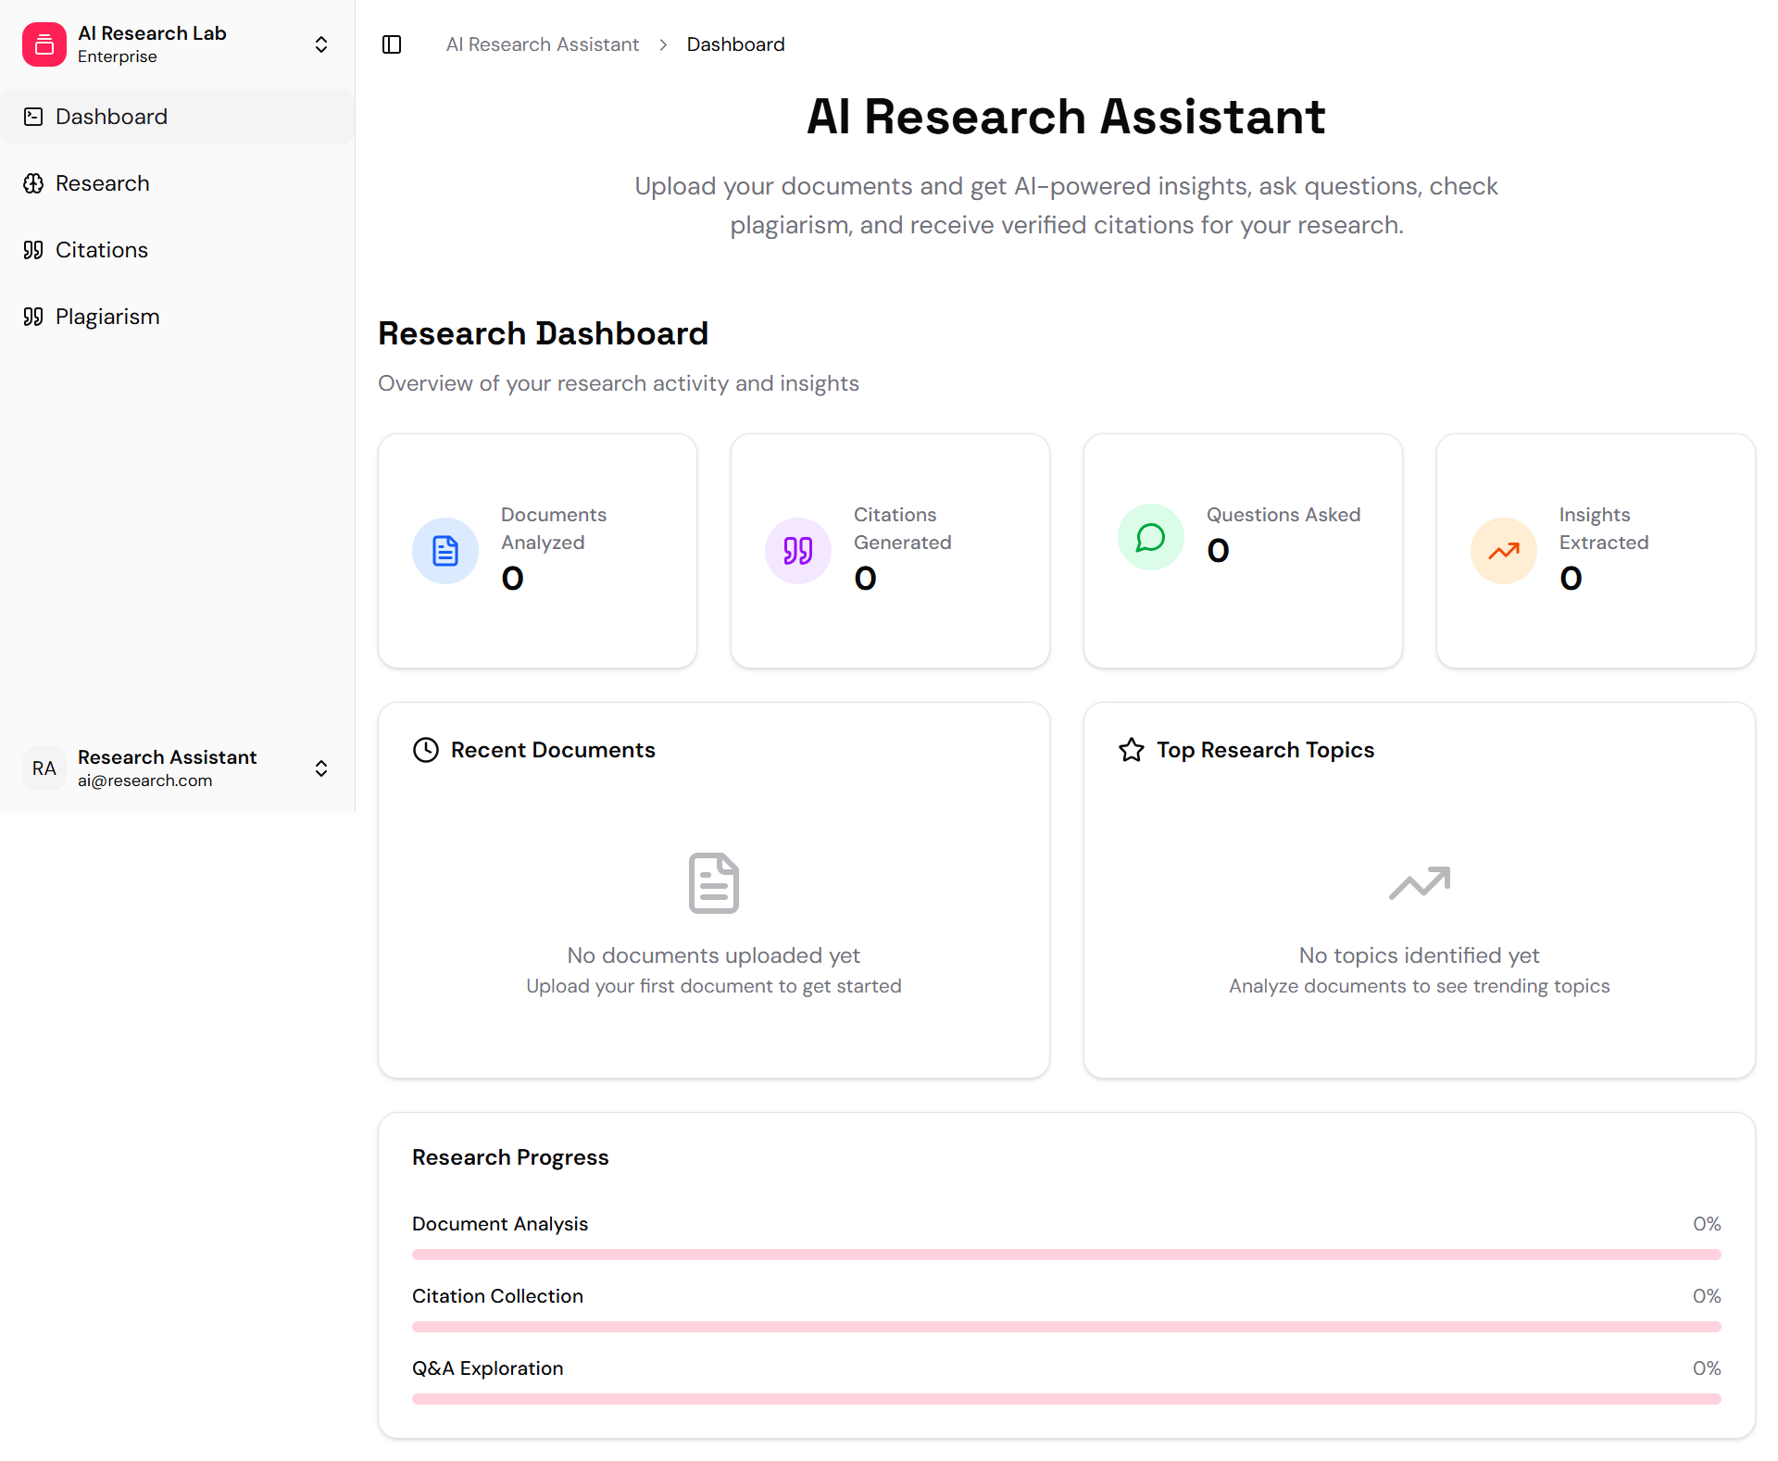Expand the AI Research Lab workspace switcher
The height and width of the screenshot is (1461, 1778).
coord(320,44)
